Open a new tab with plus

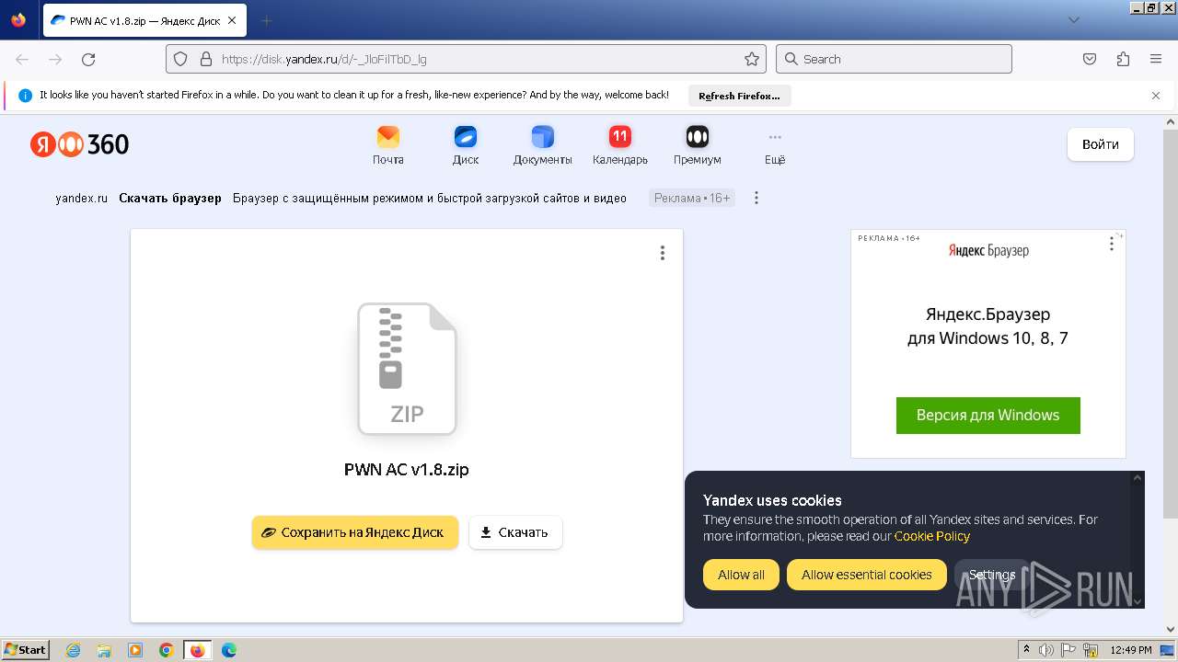click(x=266, y=20)
